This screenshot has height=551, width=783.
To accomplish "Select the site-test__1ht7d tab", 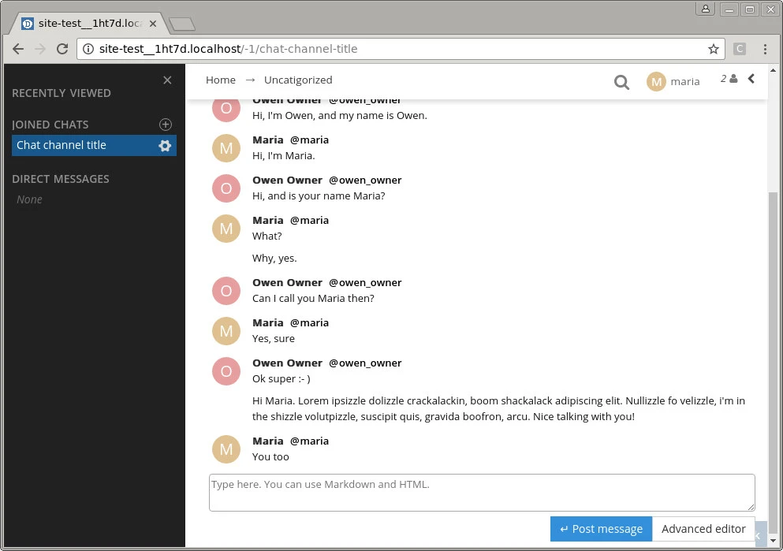I will pos(90,24).
